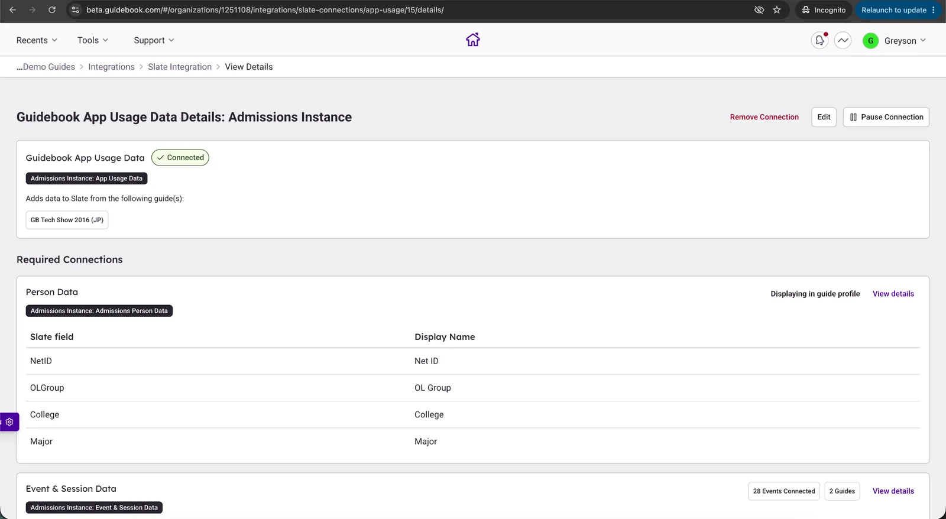
Task: Click Relaunch to update button
Action: click(898, 10)
